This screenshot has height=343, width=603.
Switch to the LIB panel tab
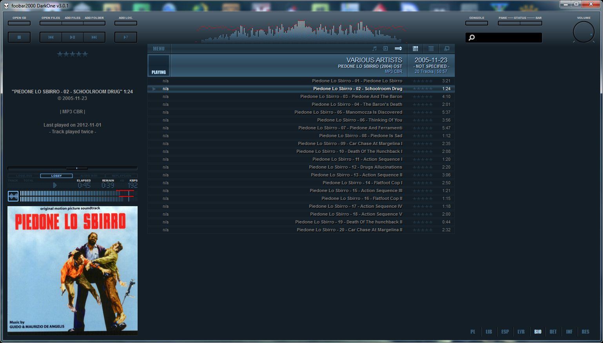coord(489,332)
